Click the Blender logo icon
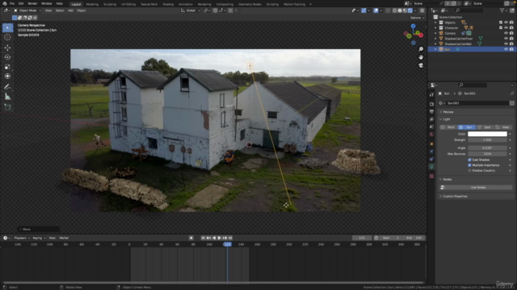 click(4, 3)
